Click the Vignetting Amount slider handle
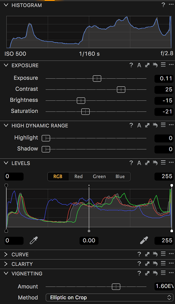This screenshot has width=175, height=304. click(116, 286)
